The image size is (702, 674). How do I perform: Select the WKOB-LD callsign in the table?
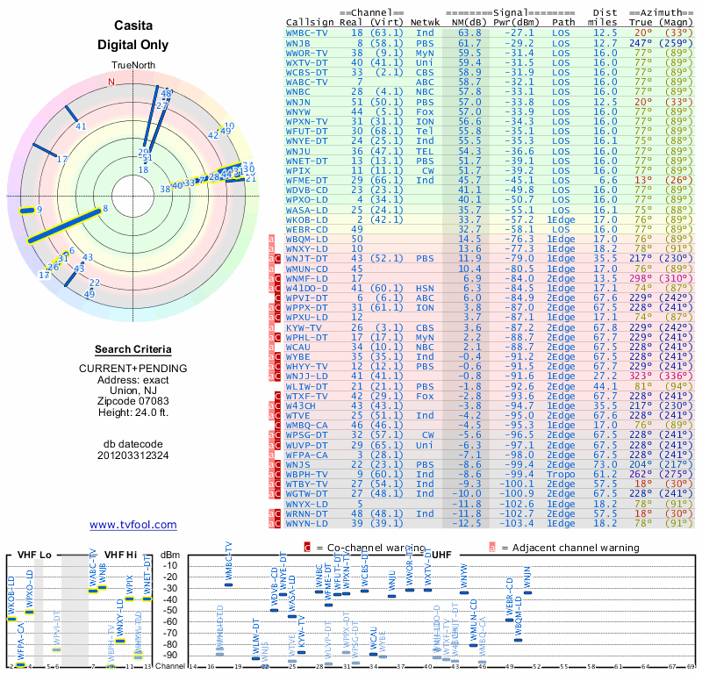[306, 219]
